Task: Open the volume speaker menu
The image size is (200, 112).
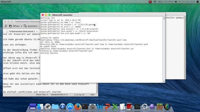Action: [x=176, y=2]
